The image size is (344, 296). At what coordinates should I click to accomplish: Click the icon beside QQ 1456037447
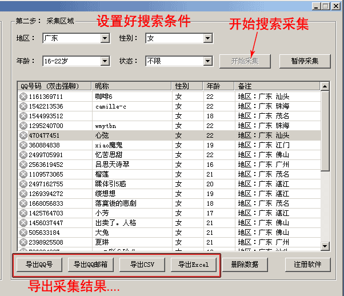[23, 223]
